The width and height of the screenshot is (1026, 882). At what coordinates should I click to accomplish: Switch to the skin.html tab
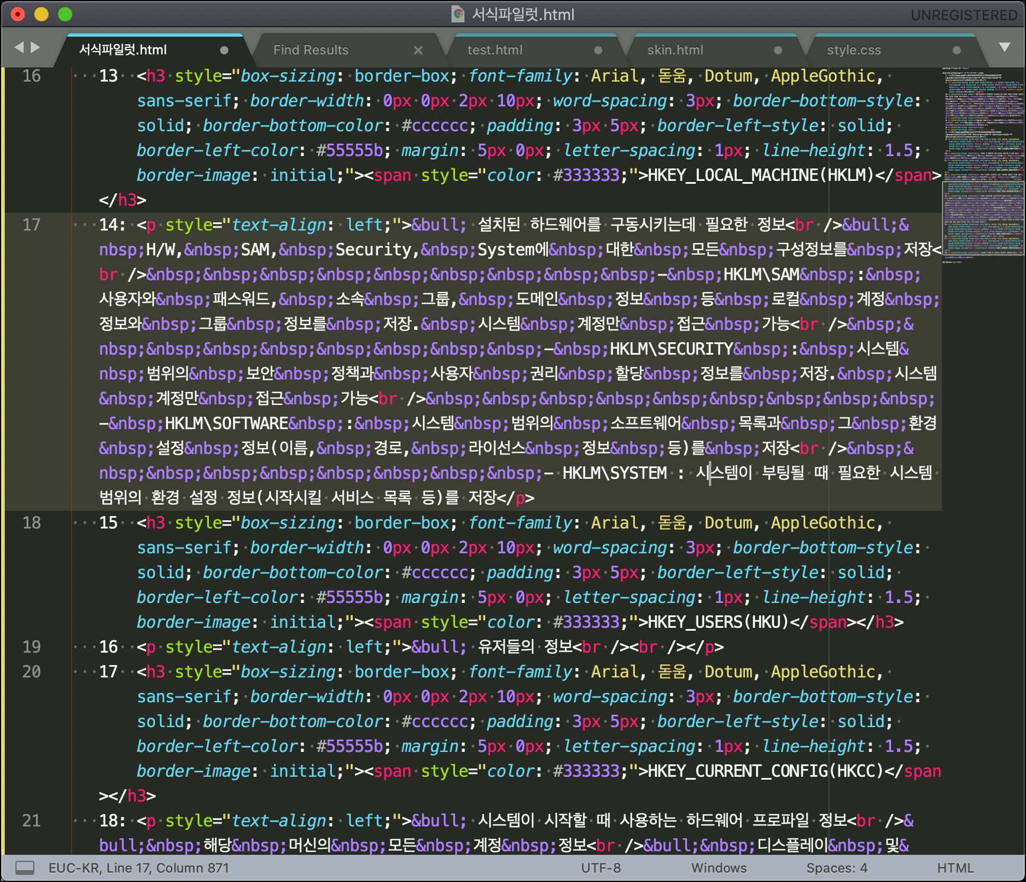tap(675, 50)
